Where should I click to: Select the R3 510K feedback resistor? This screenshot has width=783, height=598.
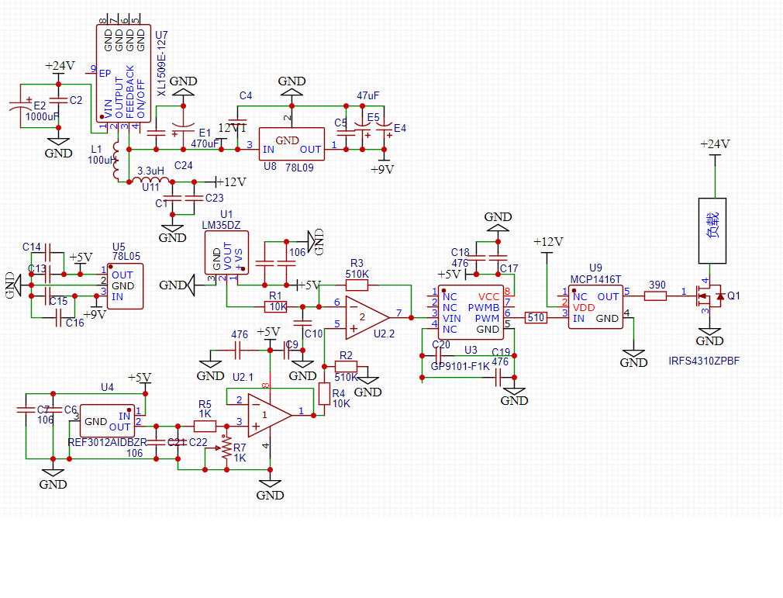pyautogui.click(x=357, y=283)
